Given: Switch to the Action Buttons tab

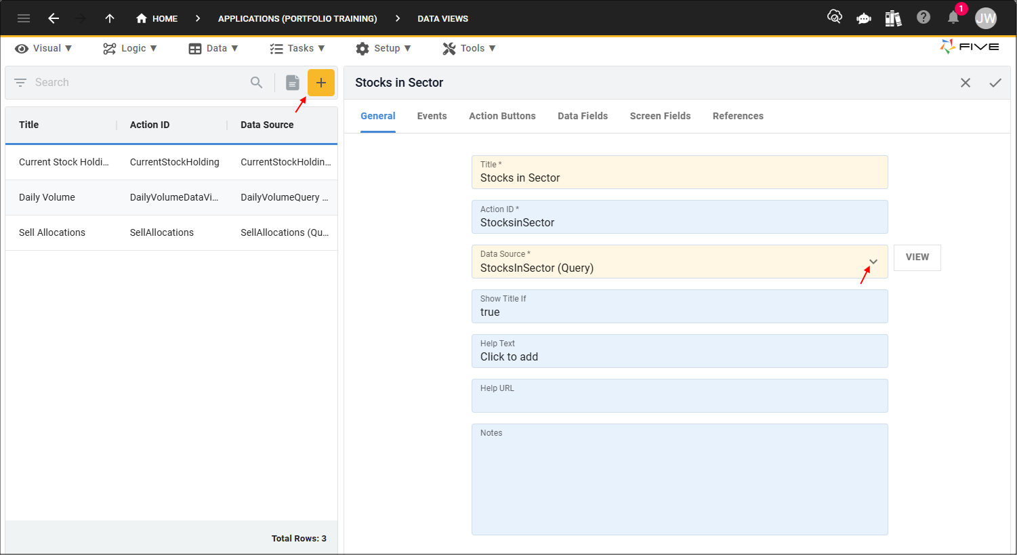Looking at the screenshot, I should click(502, 116).
